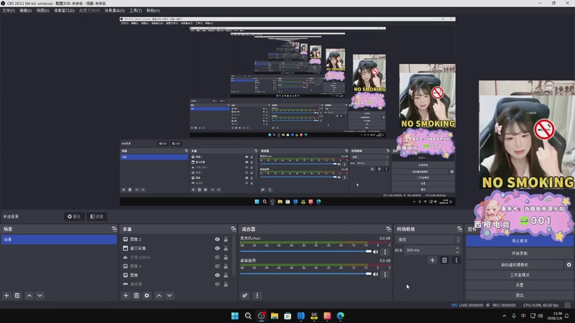
Task: Lock the 图像 source
Action: [226, 275]
